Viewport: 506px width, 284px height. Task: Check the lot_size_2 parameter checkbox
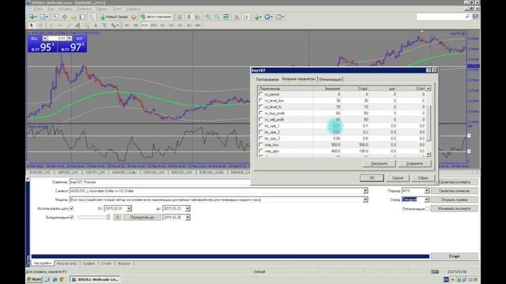pyautogui.click(x=261, y=132)
